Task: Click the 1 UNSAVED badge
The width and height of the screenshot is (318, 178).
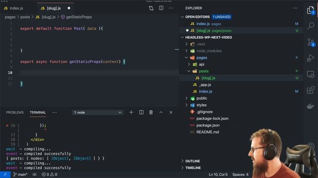Action: click(x=222, y=17)
